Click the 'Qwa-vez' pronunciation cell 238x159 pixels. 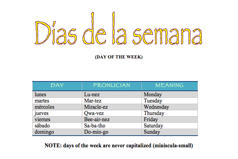(x=94, y=113)
